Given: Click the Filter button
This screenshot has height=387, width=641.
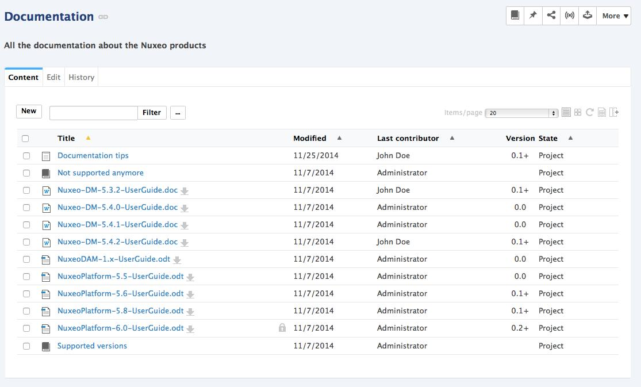Looking at the screenshot, I should point(152,113).
